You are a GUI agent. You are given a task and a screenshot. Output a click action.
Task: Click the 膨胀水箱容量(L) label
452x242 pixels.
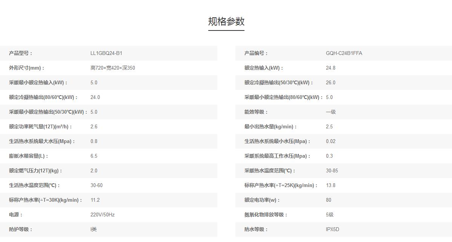point(29,156)
